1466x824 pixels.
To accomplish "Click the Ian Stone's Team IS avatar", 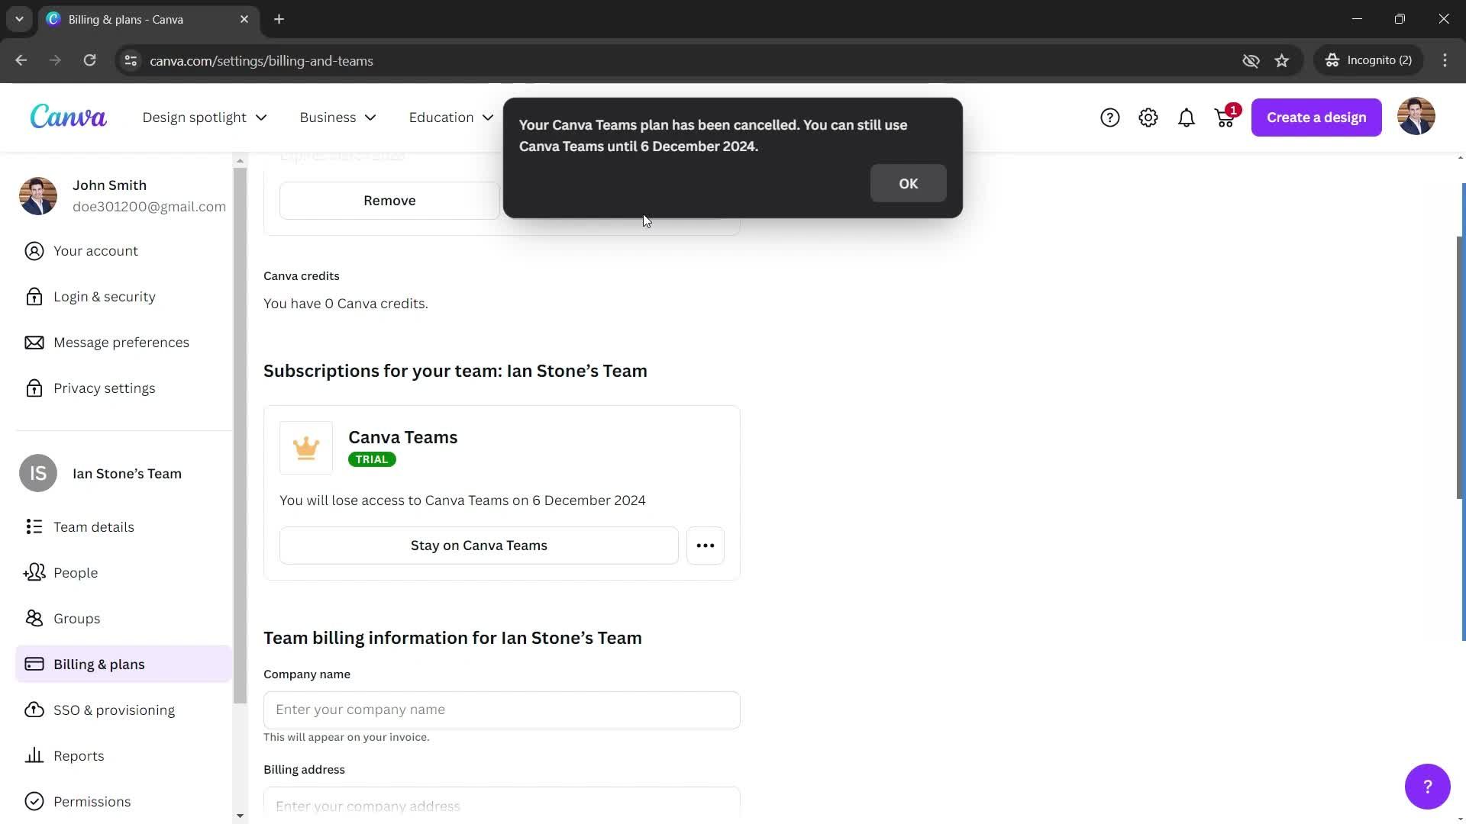I will [38, 474].
